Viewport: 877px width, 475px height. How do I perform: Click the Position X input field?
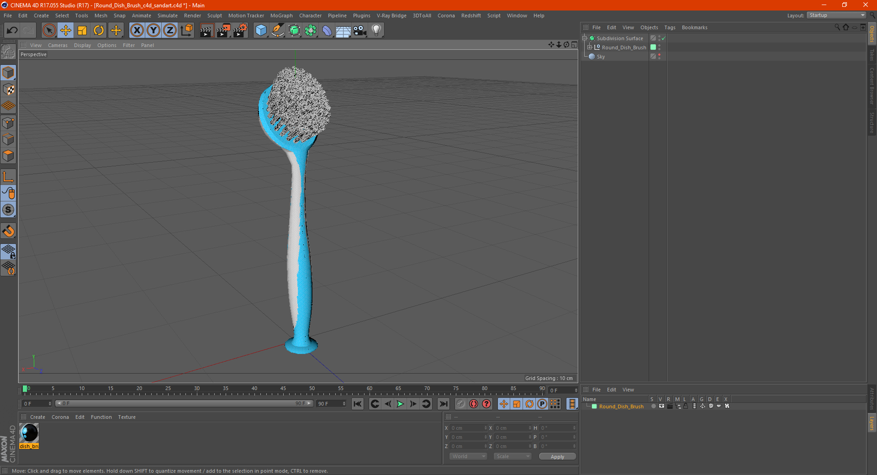coord(468,428)
